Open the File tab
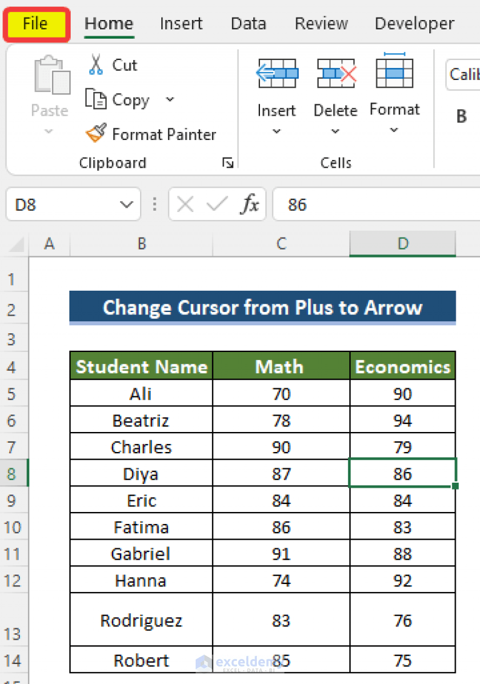The width and height of the screenshot is (480, 684). (36, 24)
